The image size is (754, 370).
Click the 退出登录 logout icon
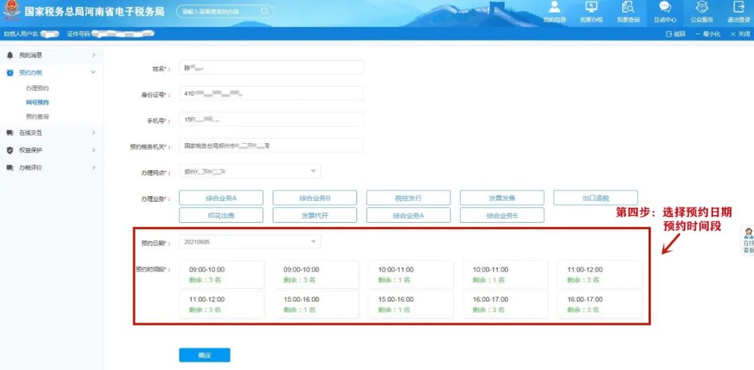738,8
